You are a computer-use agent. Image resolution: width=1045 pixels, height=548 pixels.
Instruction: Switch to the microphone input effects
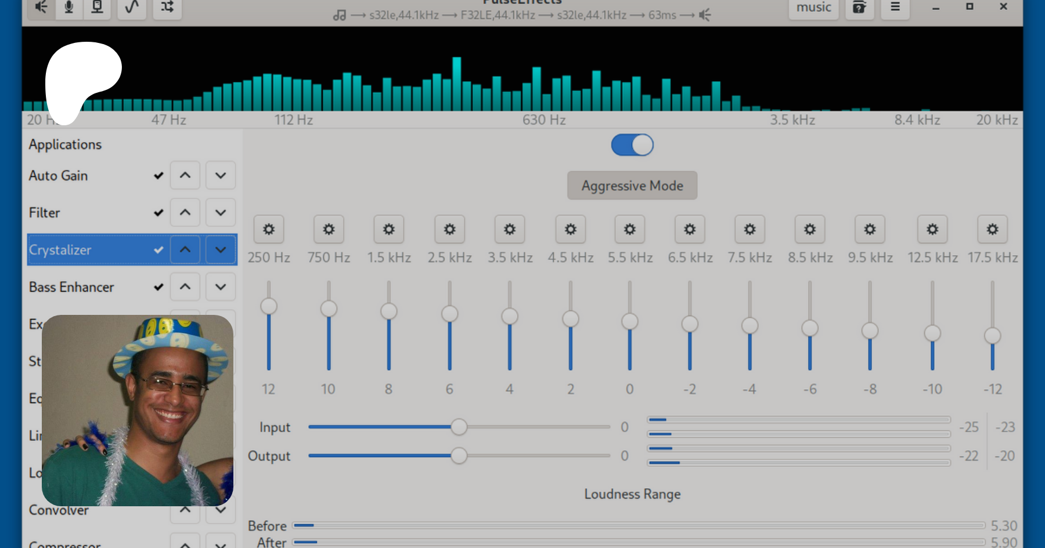69,7
